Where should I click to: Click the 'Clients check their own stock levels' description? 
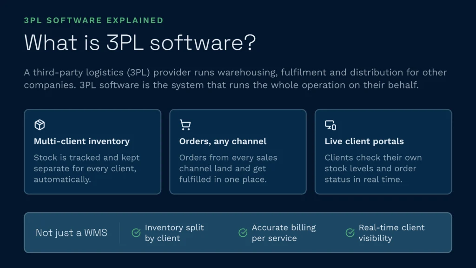coord(373,168)
